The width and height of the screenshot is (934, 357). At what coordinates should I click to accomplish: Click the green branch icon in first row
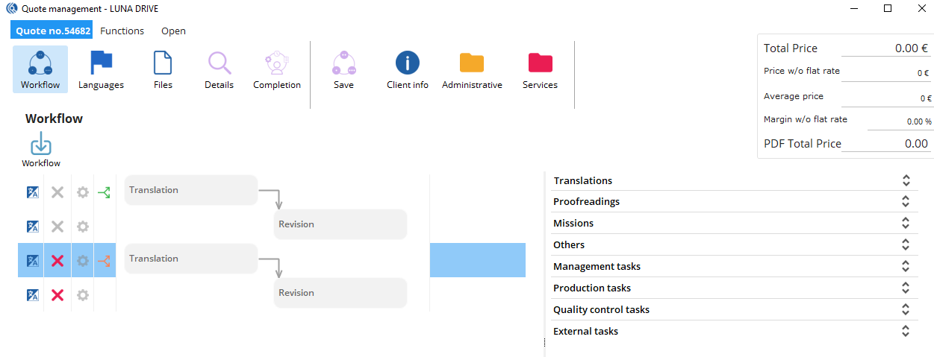pos(105,192)
